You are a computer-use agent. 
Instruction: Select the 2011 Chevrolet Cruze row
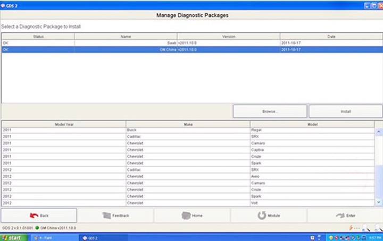188,157
